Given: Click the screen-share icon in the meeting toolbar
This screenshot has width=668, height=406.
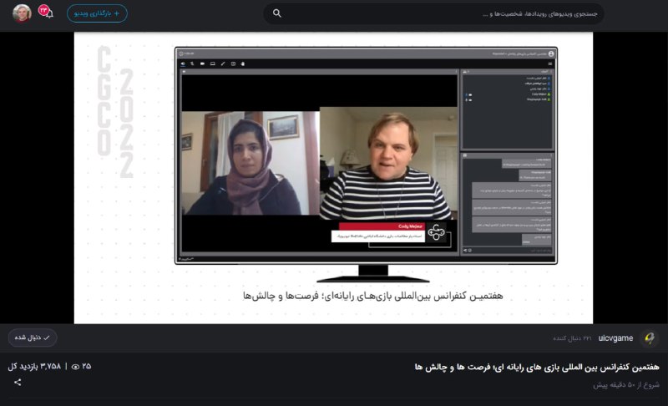Looking at the screenshot, I should click(213, 63).
